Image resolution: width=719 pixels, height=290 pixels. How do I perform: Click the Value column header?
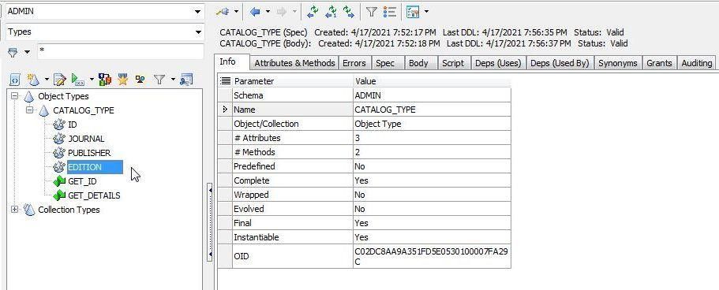(432, 81)
